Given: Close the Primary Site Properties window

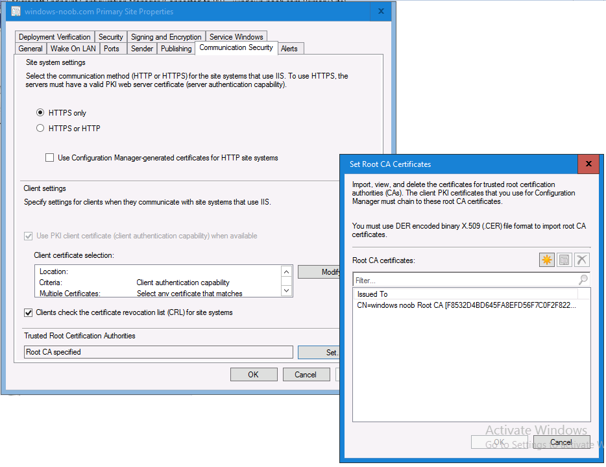Looking at the screenshot, I should [381, 11].
